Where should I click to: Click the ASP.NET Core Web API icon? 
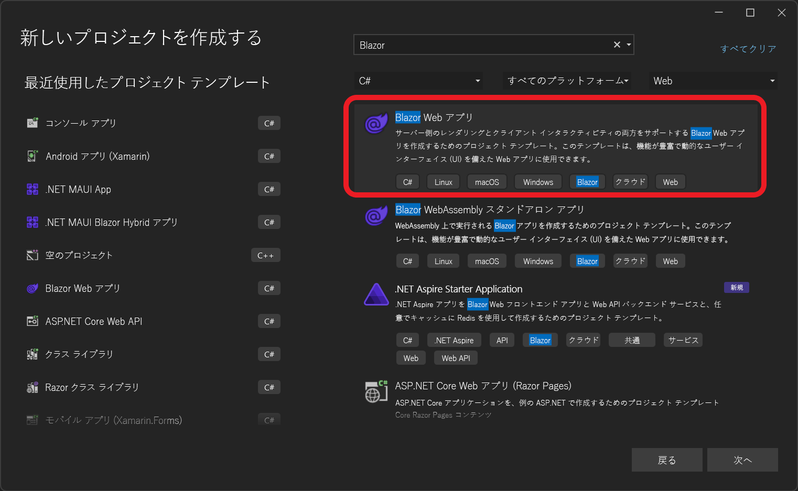33,321
